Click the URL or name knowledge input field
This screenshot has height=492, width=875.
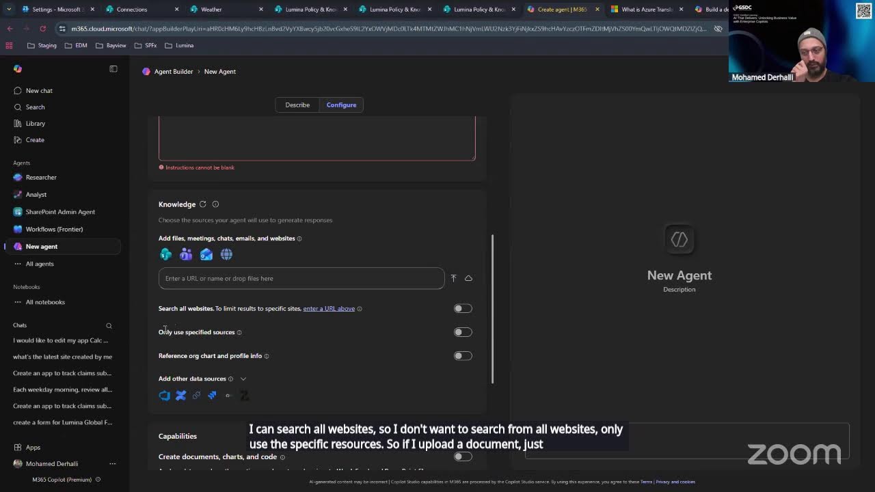pyautogui.click(x=301, y=278)
